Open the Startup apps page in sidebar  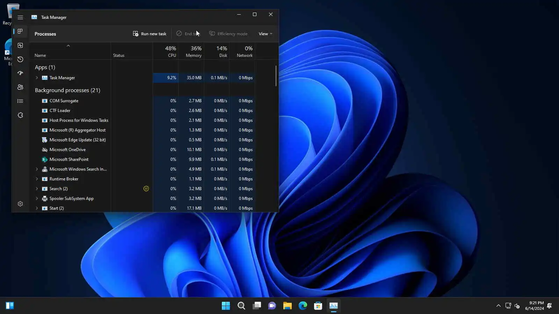click(x=20, y=73)
